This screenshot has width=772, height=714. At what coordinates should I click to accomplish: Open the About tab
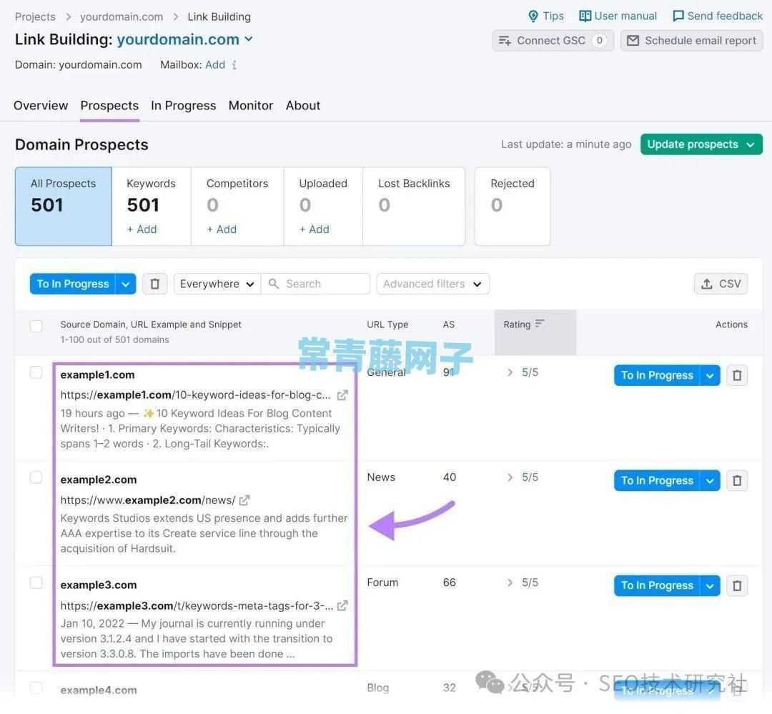303,105
